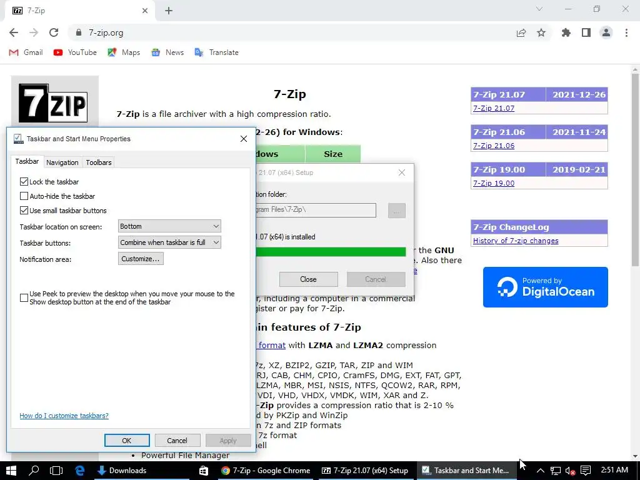Click the DigitalOcean banner
This screenshot has width=640, height=480.
click(545, 287)
